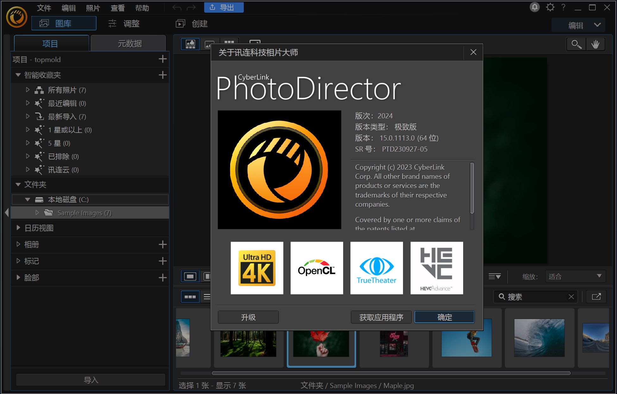617x394 pixels.
Task: Click the Ultra HD 4K logo in the About dialog
Action: coord(257,268)
